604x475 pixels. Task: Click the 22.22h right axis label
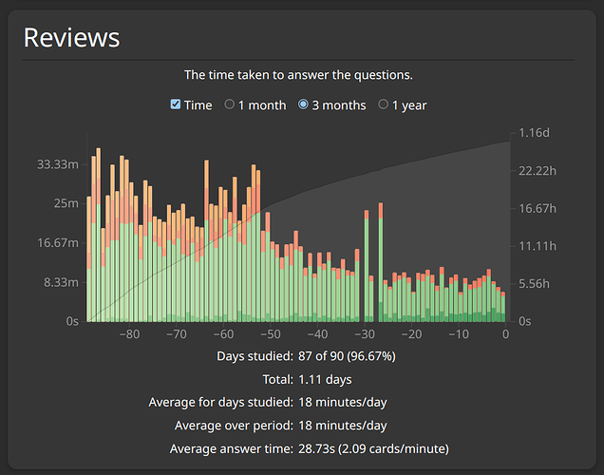pos(538,171)
